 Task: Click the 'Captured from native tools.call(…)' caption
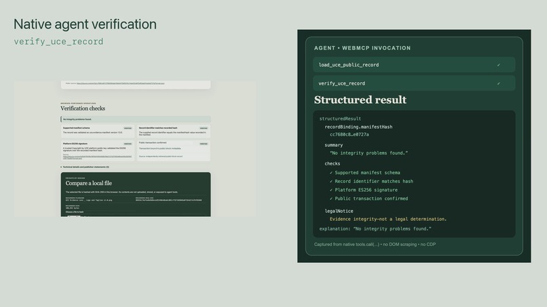(375, 245)
